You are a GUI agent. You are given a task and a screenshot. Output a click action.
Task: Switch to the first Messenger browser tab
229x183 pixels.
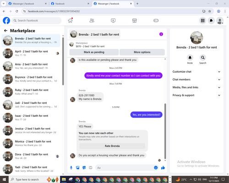[x=27, y=4]
